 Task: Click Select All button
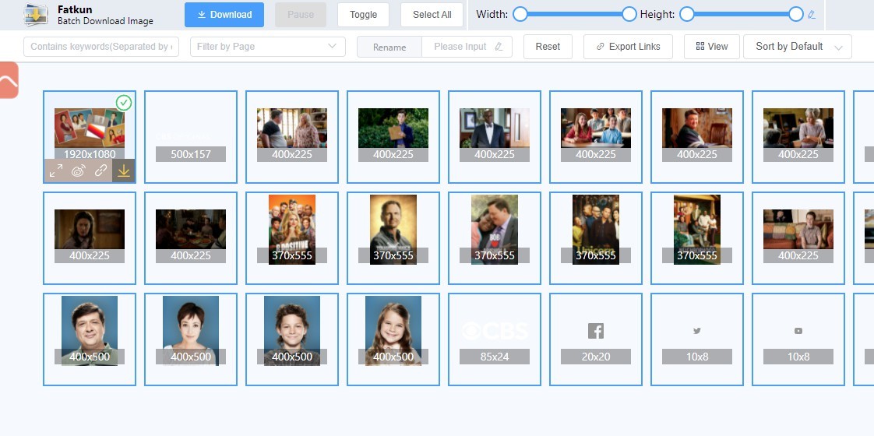432,15
